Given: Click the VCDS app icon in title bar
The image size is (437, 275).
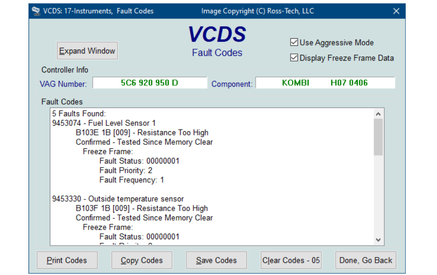Looking at the screenshot, I should coord(36,11).
